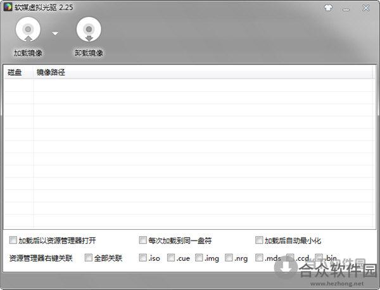Click the 镜像路径 column header
This screenshot has width=380, height=290.
[x=203, y=72]
